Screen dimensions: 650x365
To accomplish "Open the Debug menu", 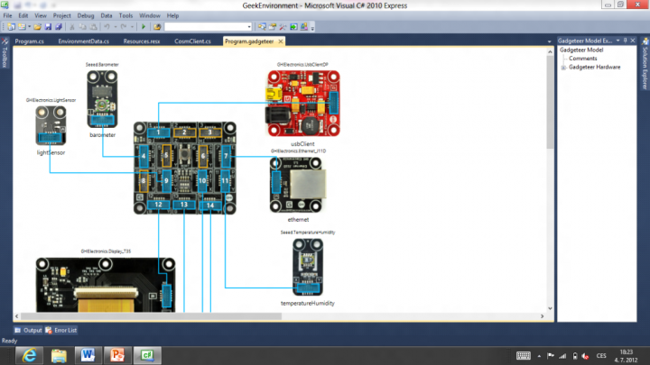I will click(86, 15).
